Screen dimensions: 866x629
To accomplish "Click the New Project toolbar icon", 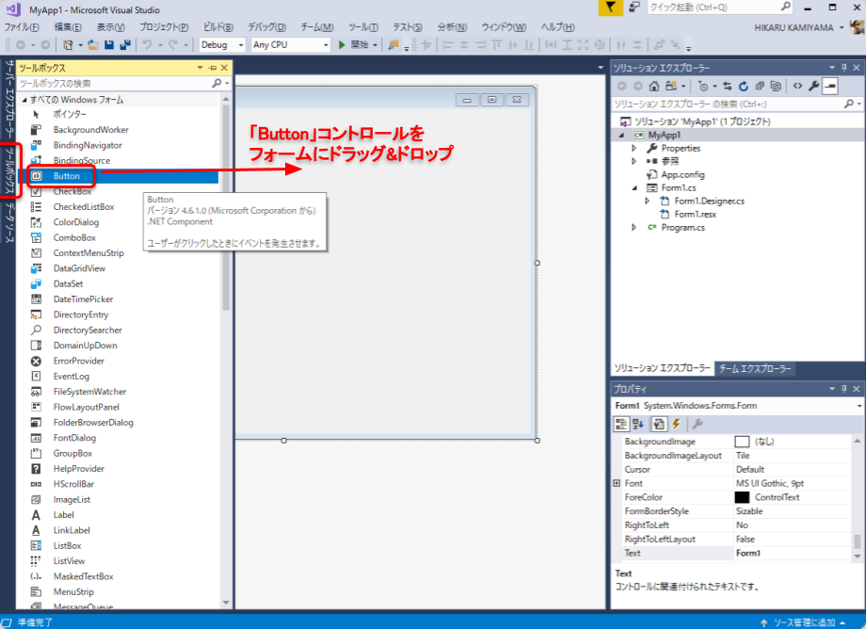I will 68,45.
